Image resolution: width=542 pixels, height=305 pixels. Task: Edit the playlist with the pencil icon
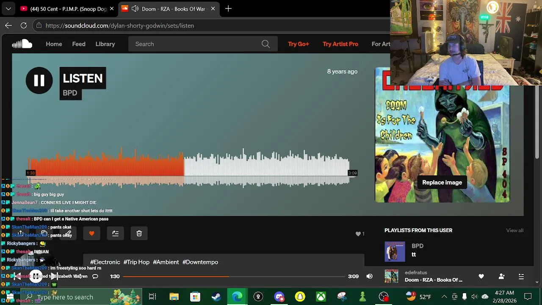click(68, 233)
